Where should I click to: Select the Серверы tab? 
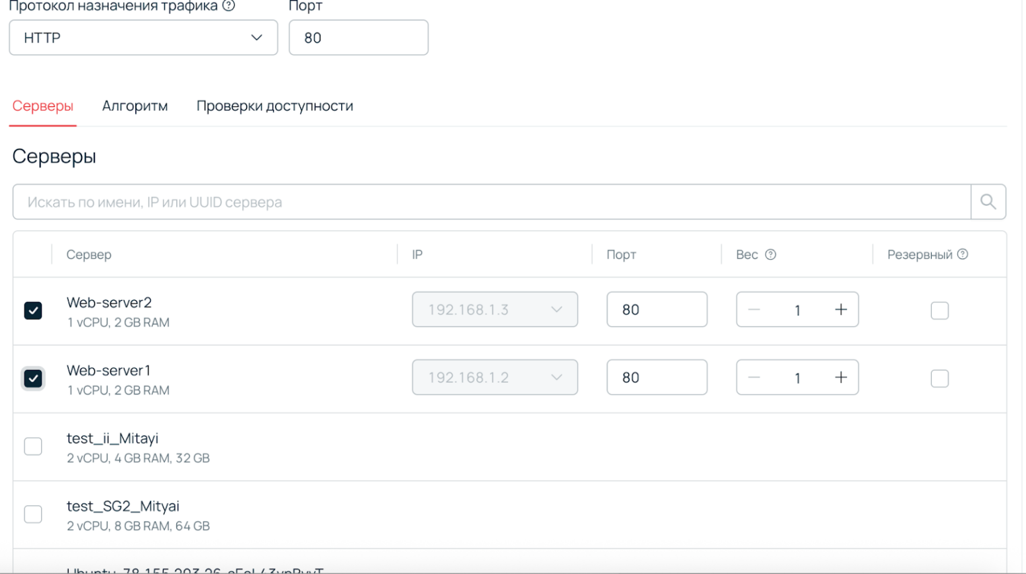[42, 106]
